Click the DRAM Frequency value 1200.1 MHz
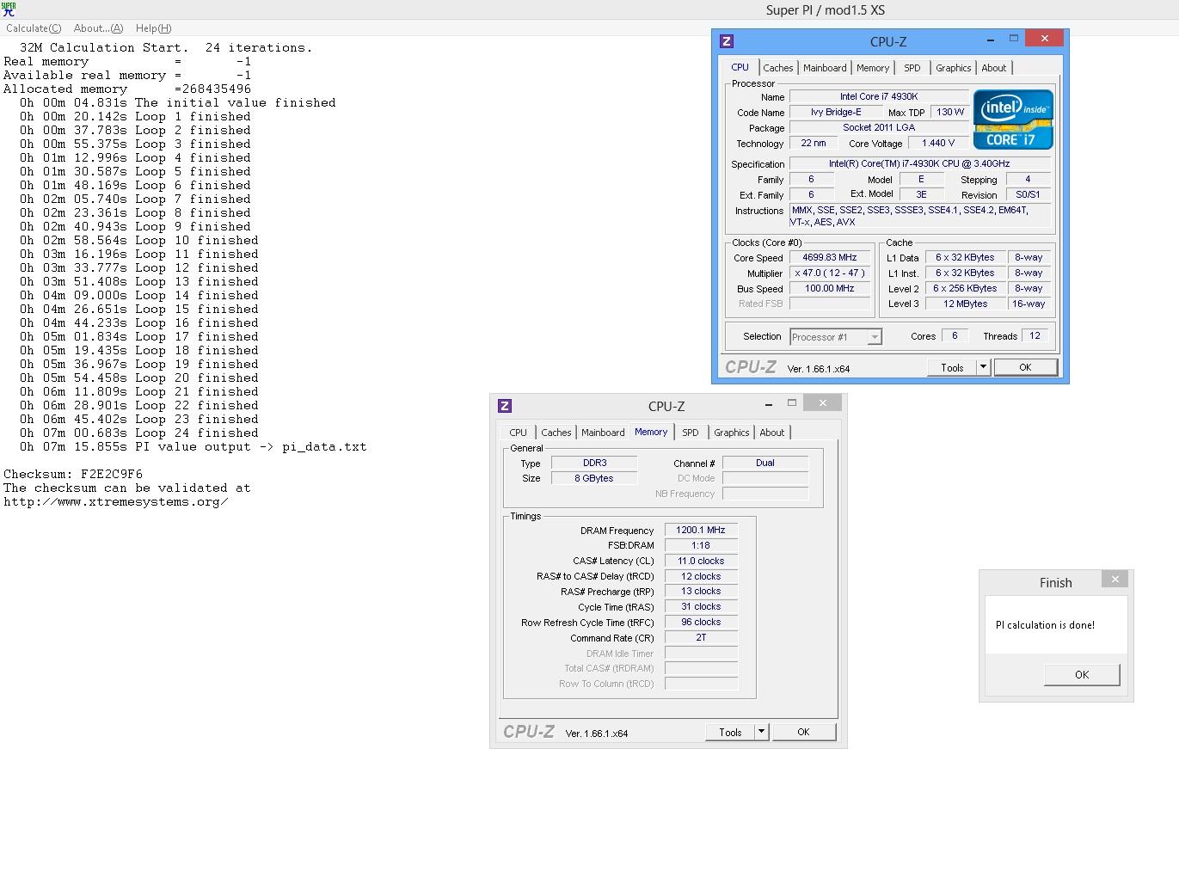The height and width of the screenshot is (884, 1179). [x=701, y=530]
